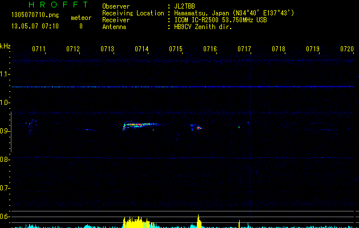Image resolution: width=359 pixels, height=228 pixels.
Task: Click the 1.0 kHz frequency label
Action: [x=6, y=103]
